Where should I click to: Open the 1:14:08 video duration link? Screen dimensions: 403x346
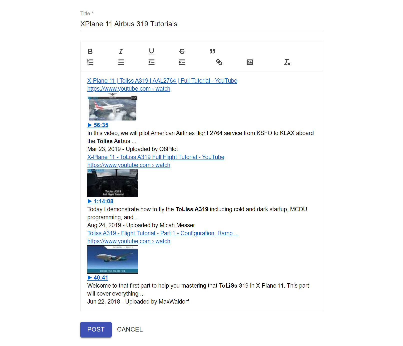(x=100, y=201)
